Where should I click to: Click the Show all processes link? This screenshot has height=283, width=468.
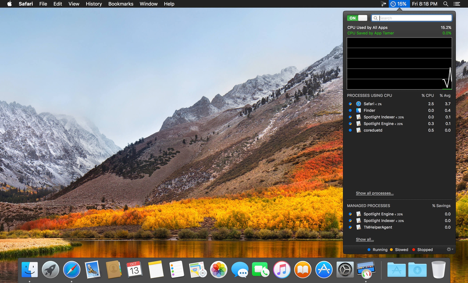click(374, 193)
